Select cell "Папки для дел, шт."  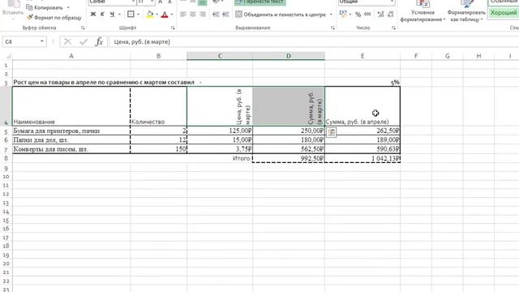(x=71, y=140)
